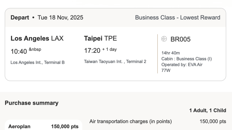This screenshot has width=232, height=130.
Task: Click the Cabin : Business Class (I) line
Action: 186,59
